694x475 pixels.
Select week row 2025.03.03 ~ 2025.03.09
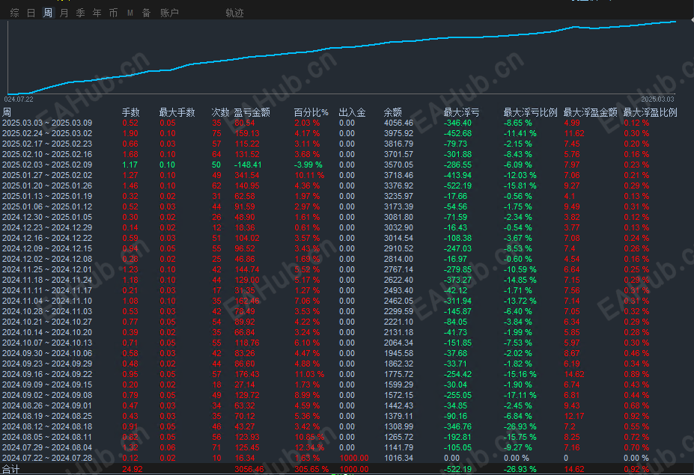(x=347, y=123)
